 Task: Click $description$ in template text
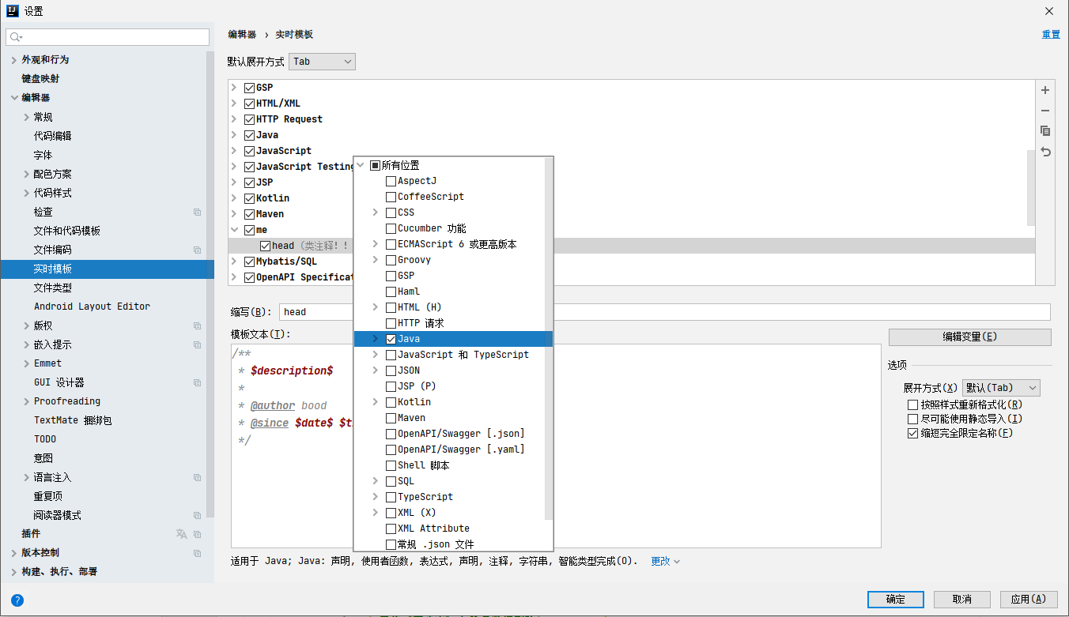pos(292,371)
